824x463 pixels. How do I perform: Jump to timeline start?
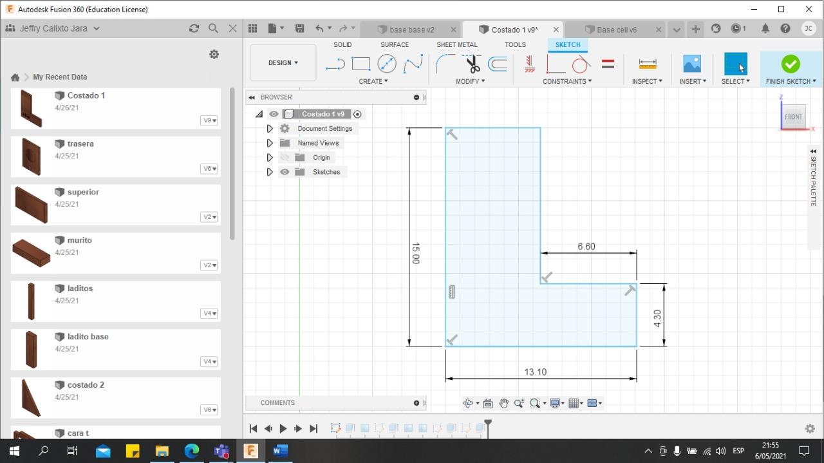[253, 428]
